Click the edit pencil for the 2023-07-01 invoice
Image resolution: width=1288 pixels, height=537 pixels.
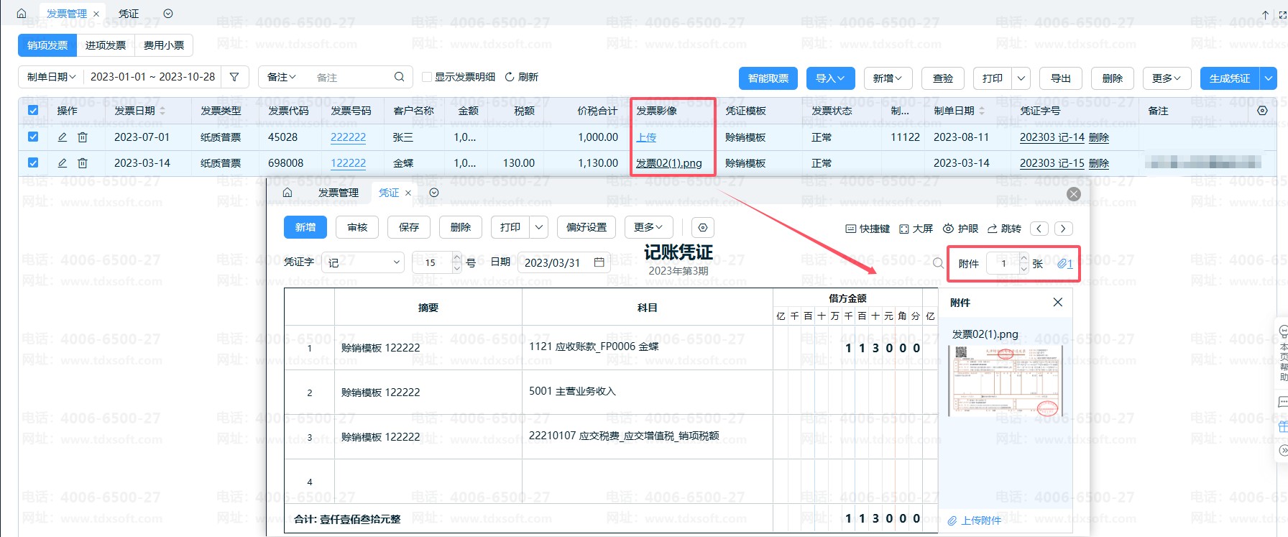[x=63, y=137]
